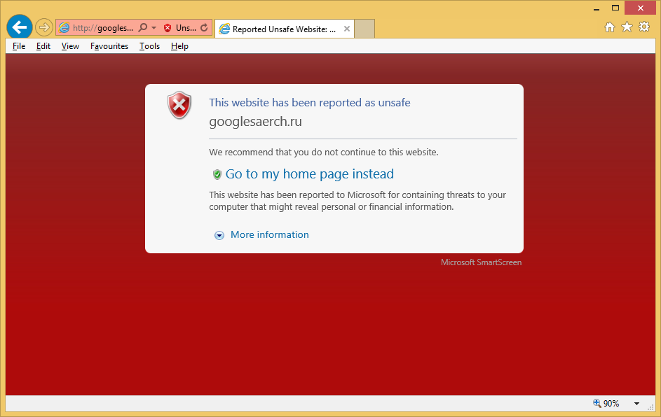The image size is (661, 417).
Task: Click the zoom magnifier icon in status bar
Action: click(x=597, y=404)
